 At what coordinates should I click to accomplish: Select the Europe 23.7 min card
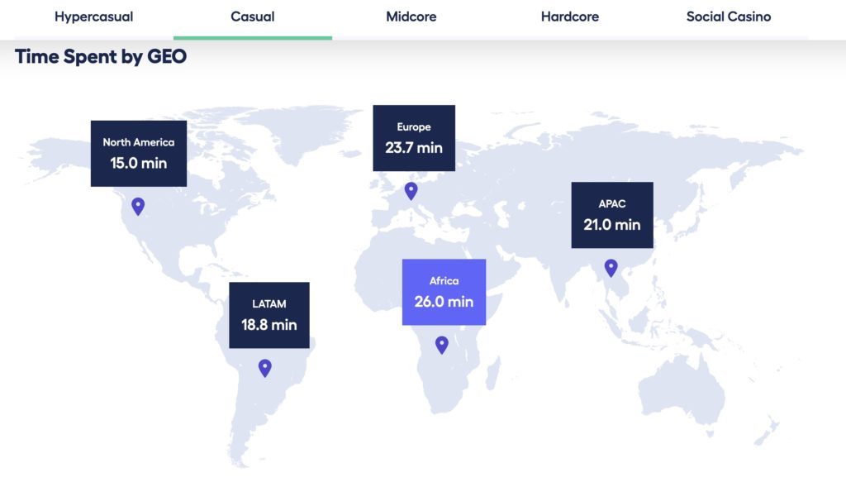tap(413, 138)
